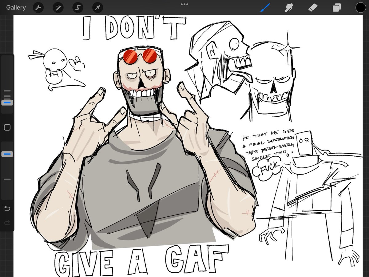
Task: Open the Actions wrench menu
Action: (x=38, y=8)
